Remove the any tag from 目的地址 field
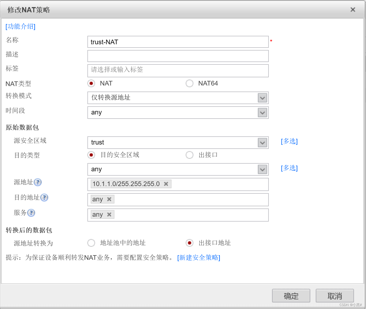The height and width of the screenshot is (309, 366). [109, 199]
